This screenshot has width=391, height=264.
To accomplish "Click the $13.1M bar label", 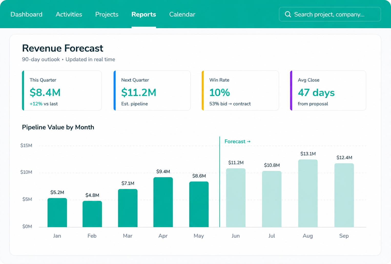I will (x=308, y=154).
